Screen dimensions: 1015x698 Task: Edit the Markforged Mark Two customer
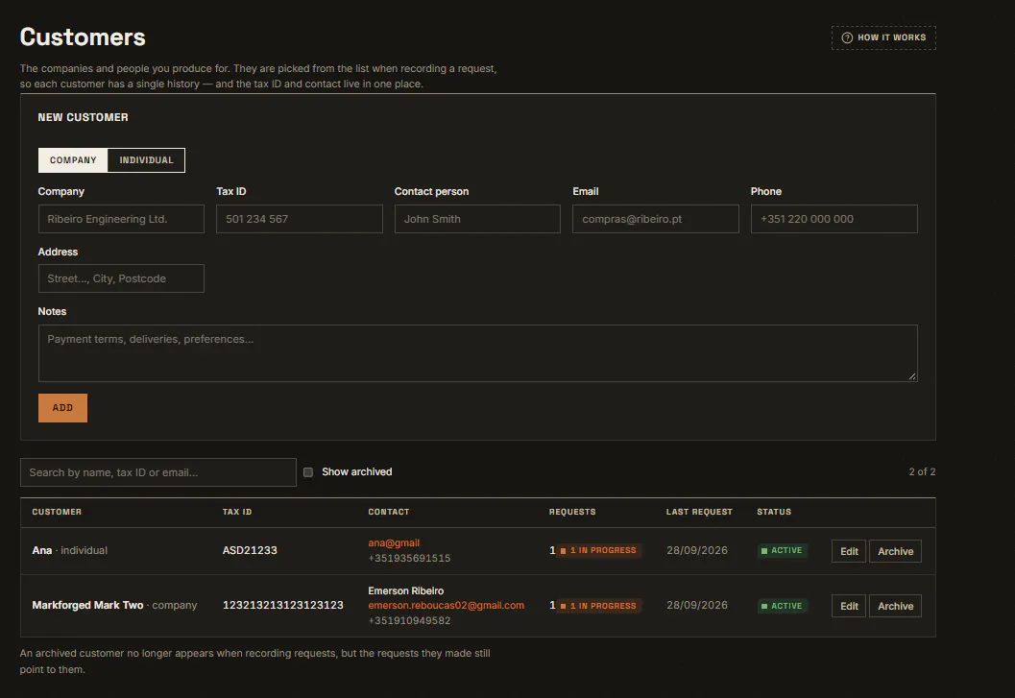[x=849, y=606]
